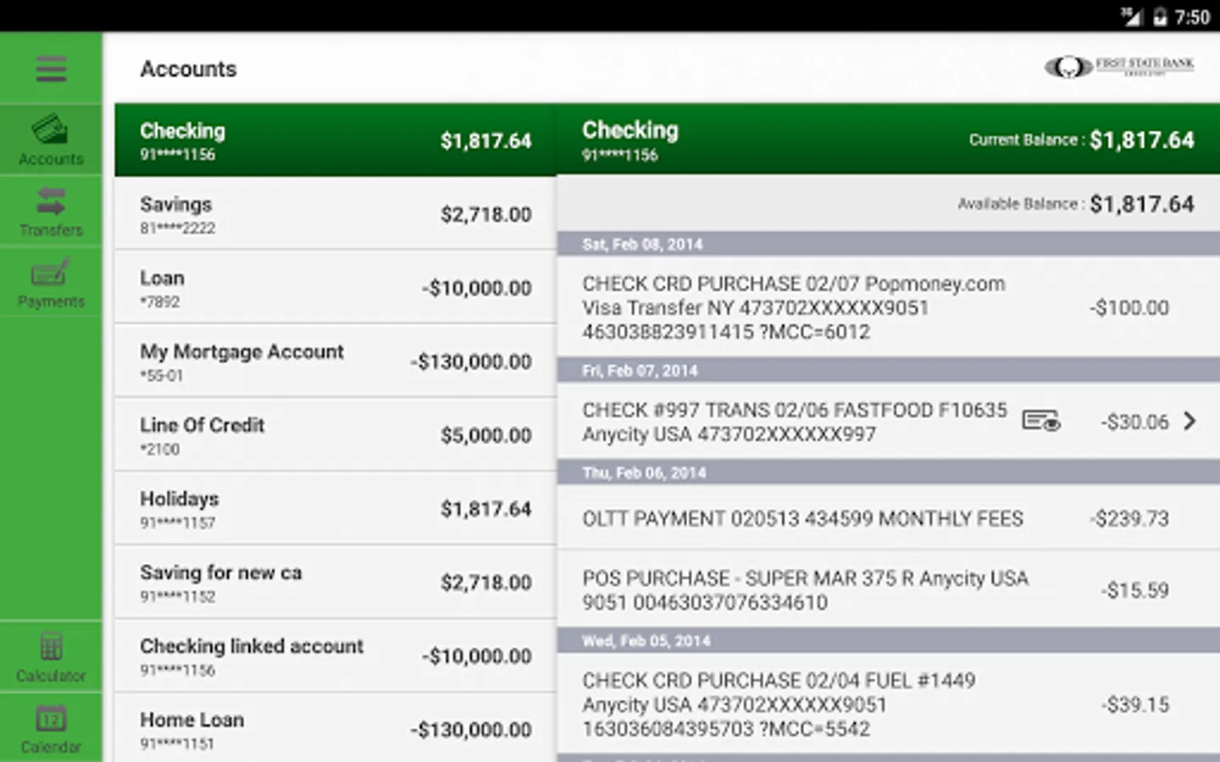Select the Home Loan account
Image resolution: width=1220 pixels, height=762 pixels.
[335, 728]
